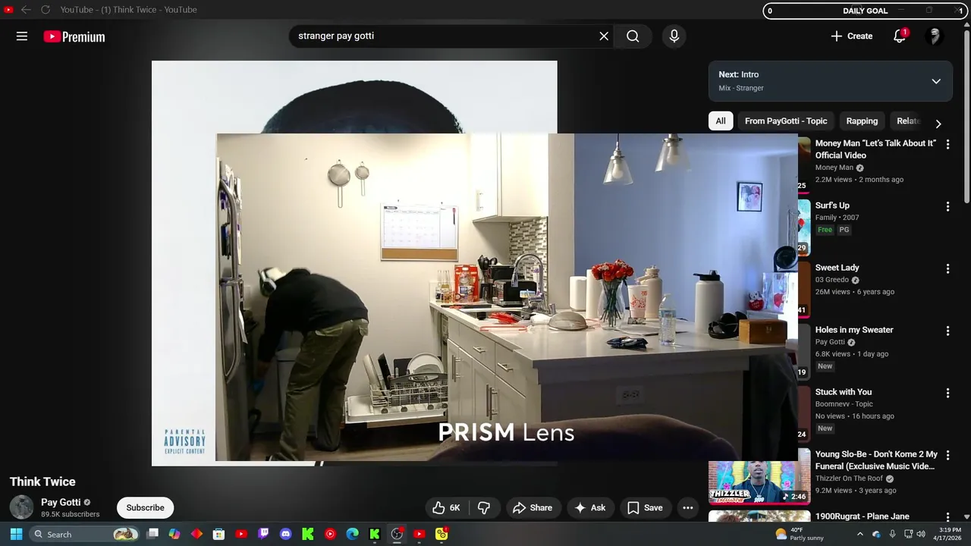Image resolution: width=971 pixels, height=546 pixels.
Task: Open the 'Surf's Up' movie title
Action: coord(832,206)
